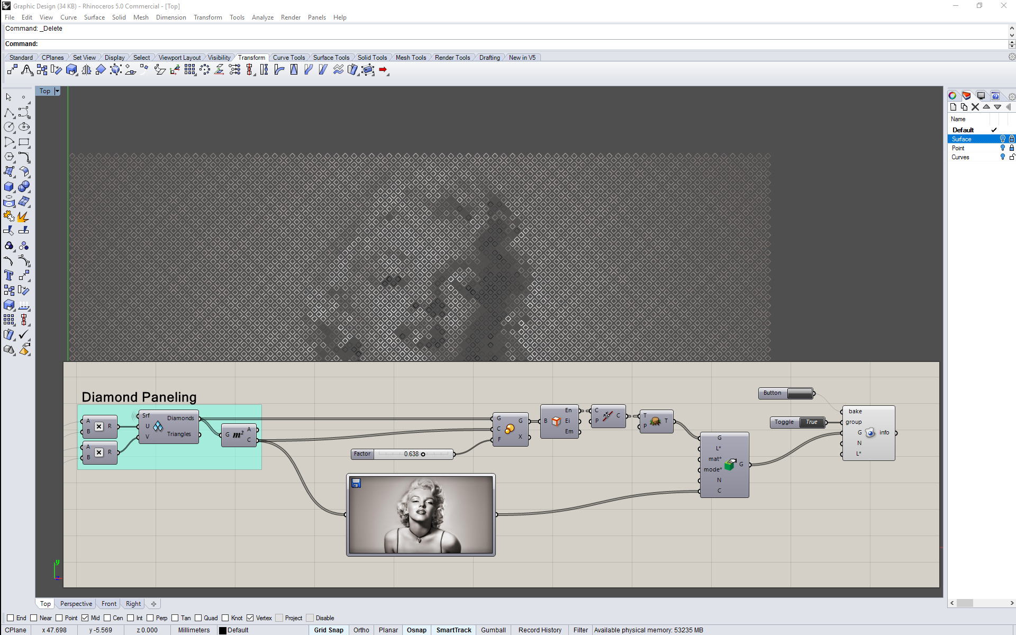Click the Grasshopper Button component

(786, 393)
